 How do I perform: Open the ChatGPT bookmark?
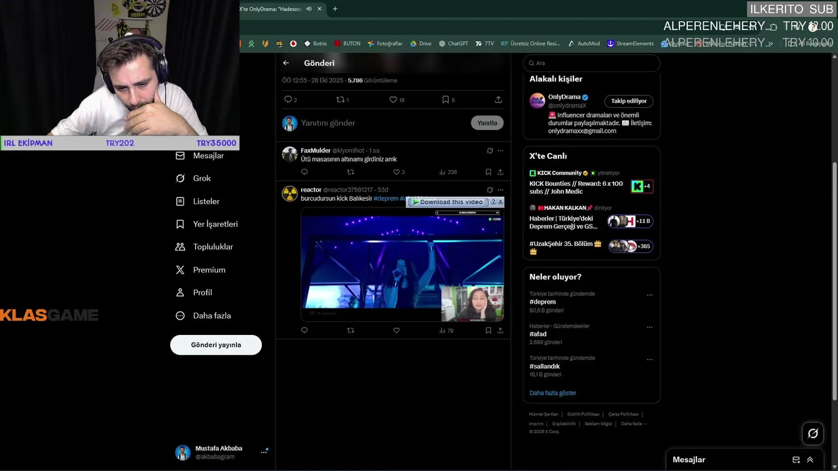453,44
